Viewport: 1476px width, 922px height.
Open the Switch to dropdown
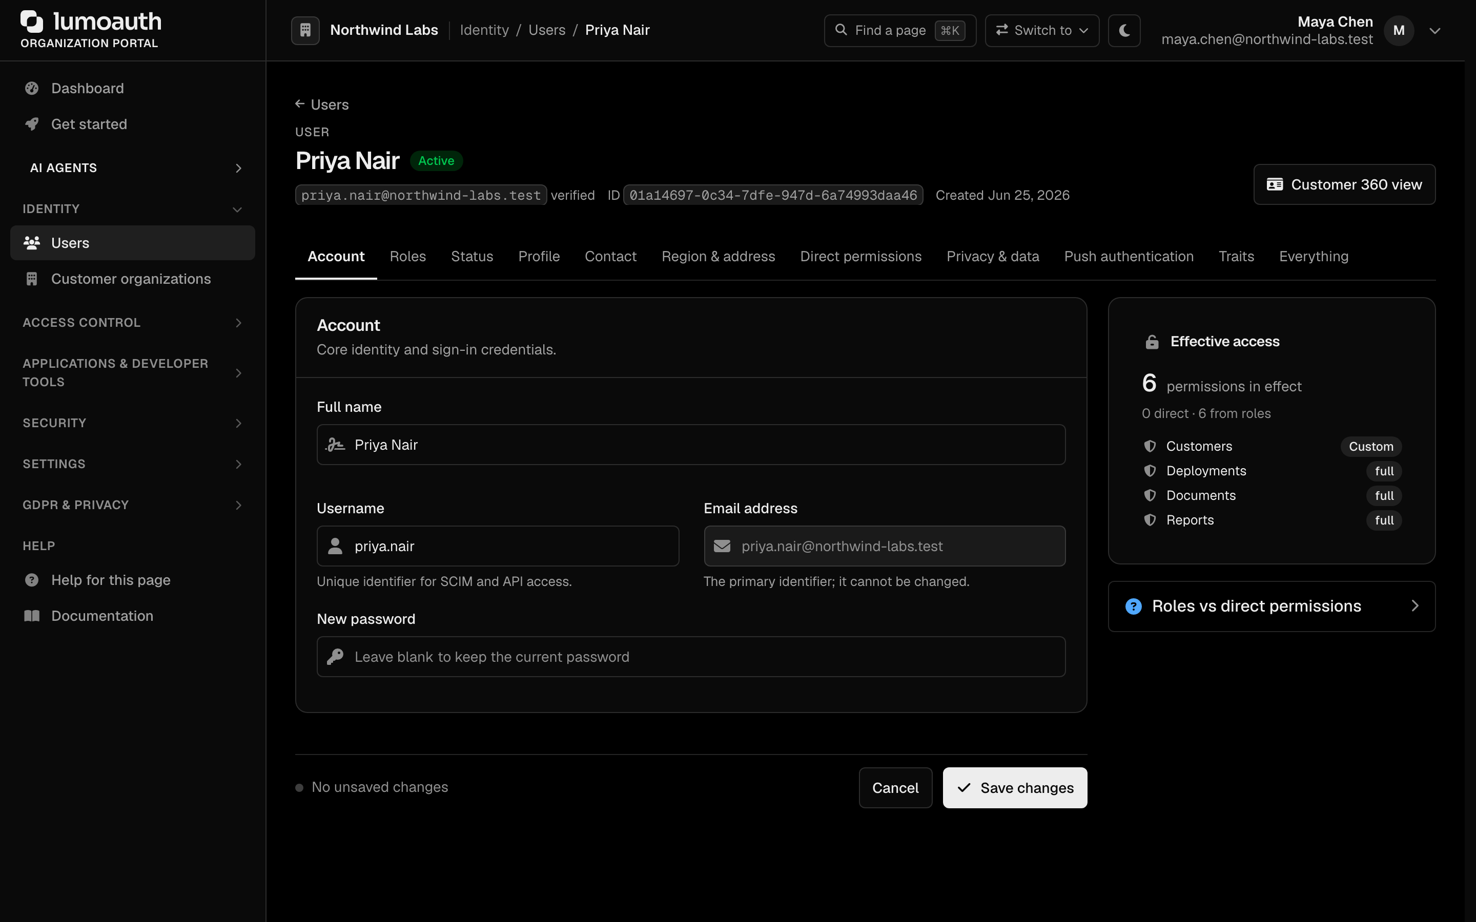point(1042,31)
